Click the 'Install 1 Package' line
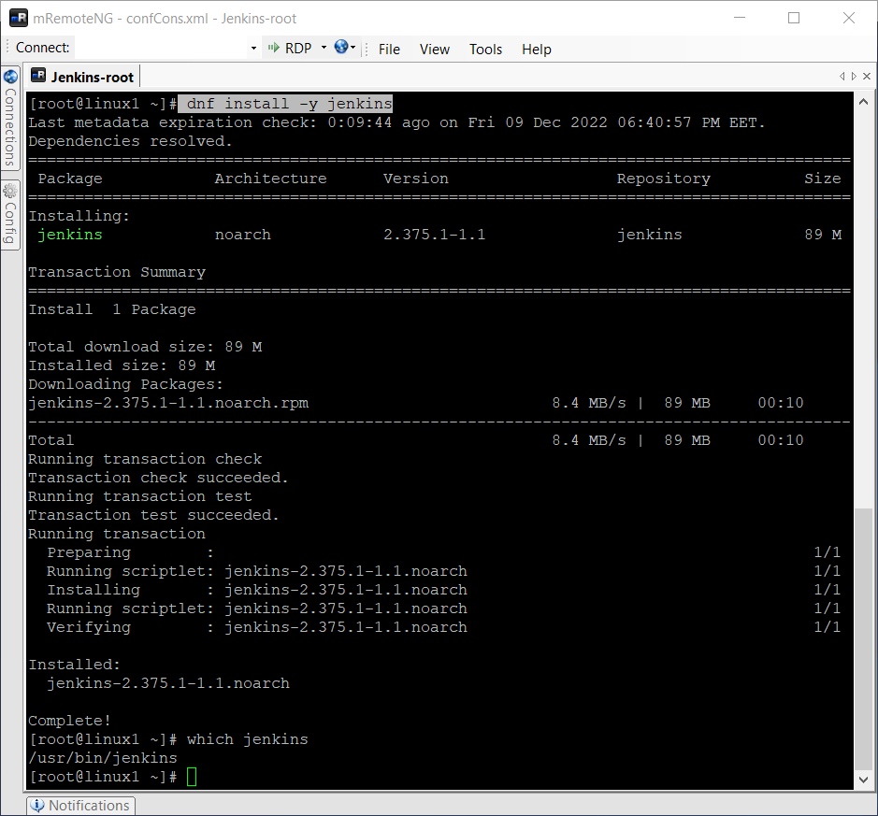Viewport: 878px width, 816px height. point(112,309)
